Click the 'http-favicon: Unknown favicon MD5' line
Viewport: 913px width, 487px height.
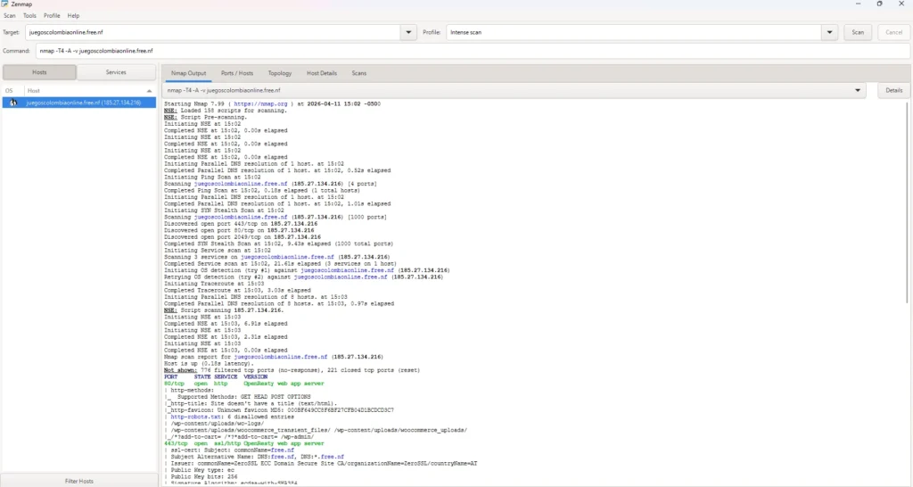[x=279, y=410]
